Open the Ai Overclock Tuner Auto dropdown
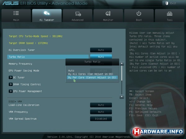Screen dimensions: 186x139 coord(101,50)
